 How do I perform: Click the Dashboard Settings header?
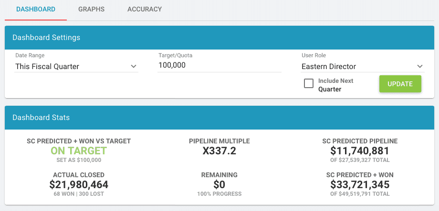point(46,37)
